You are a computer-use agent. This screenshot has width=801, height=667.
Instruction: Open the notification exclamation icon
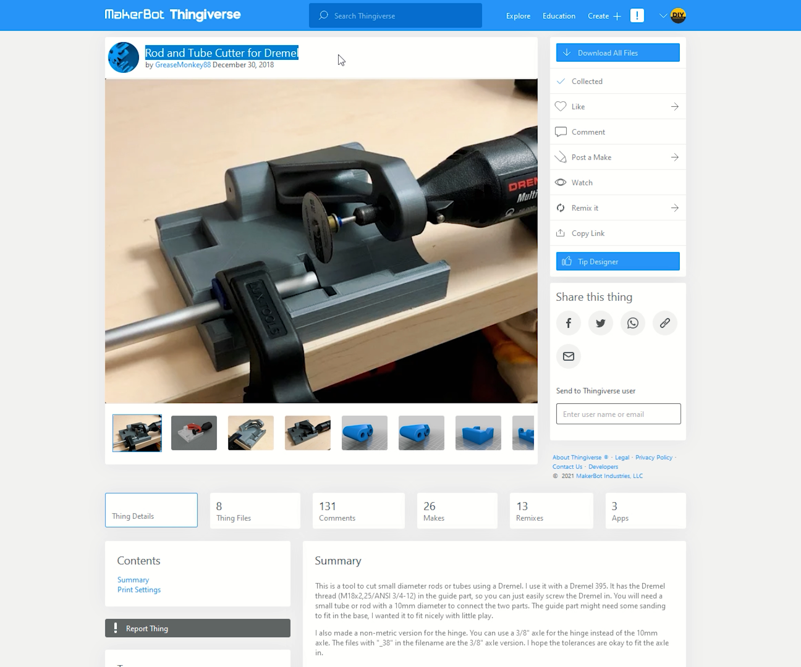637,15
